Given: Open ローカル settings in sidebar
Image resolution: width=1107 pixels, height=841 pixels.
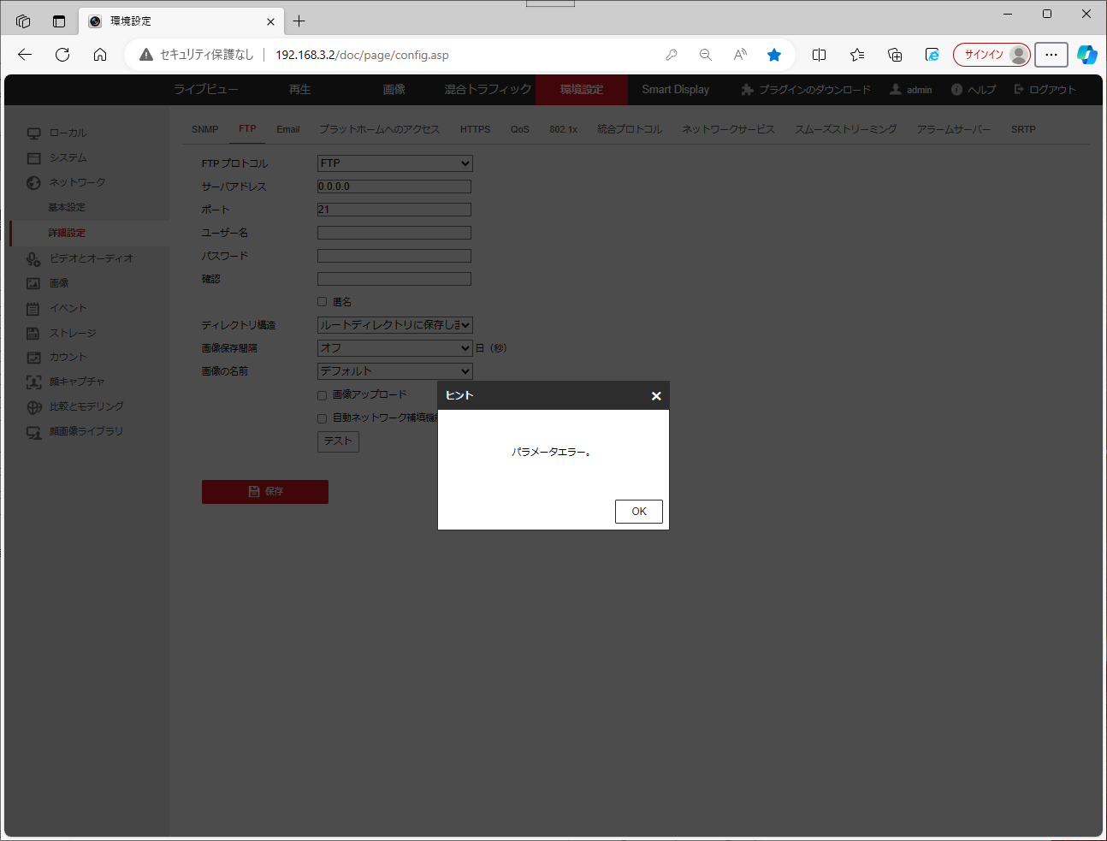Looking at the screenshot, I should pyautogui.click(x=68, y=133).
